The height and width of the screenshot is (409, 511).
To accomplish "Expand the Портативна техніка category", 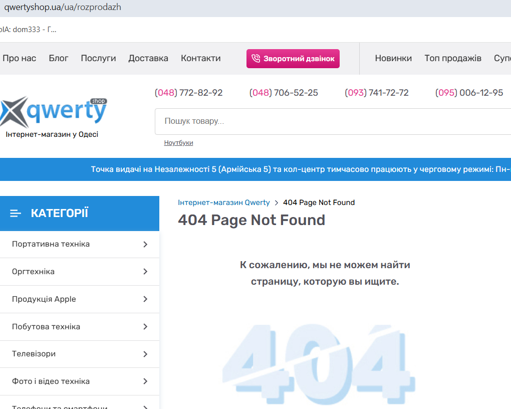I will [x=145, y=245].
